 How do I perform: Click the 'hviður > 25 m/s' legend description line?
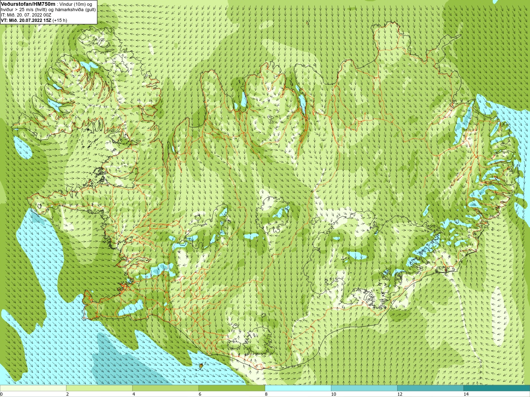point(48,9)
